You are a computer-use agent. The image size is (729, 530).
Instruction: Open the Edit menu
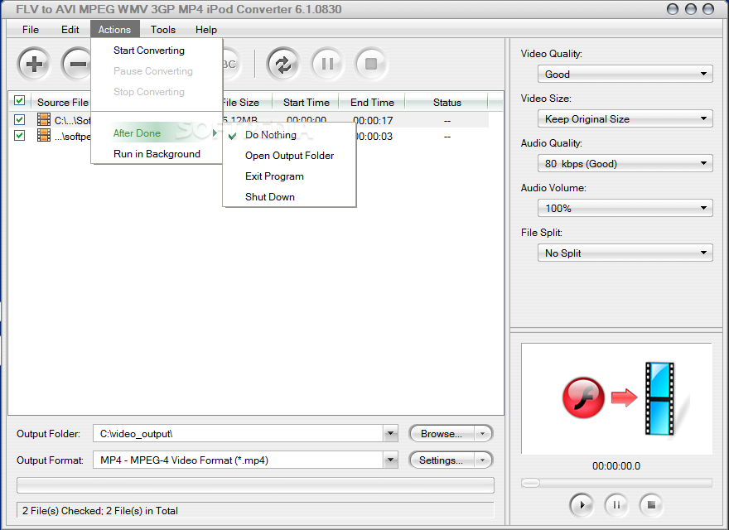(x=70, y=29)
